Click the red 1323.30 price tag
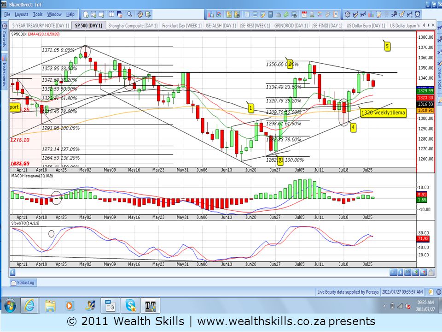The width and height of the screenshot is (442, 332). [425, 97]
